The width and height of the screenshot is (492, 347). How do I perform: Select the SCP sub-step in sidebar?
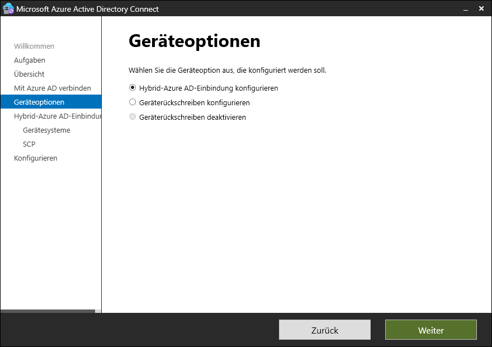[29, 144]
